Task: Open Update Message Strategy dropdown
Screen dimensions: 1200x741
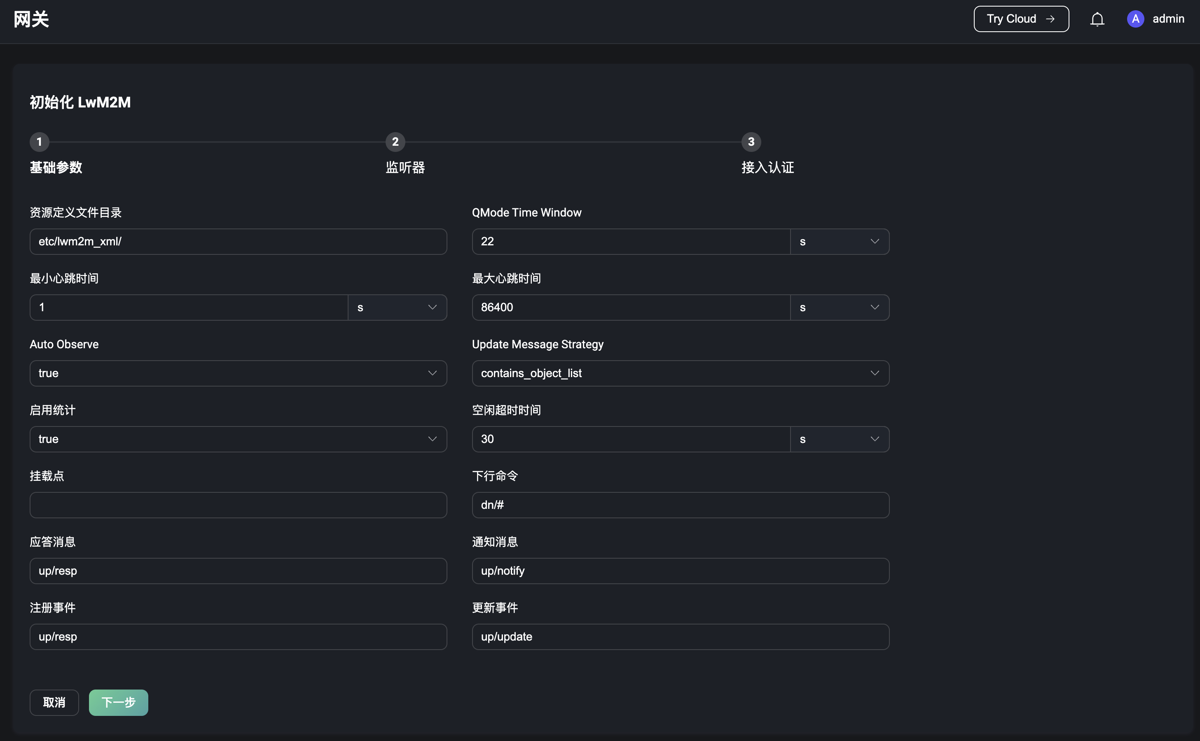Action: (x=680, y=373)
